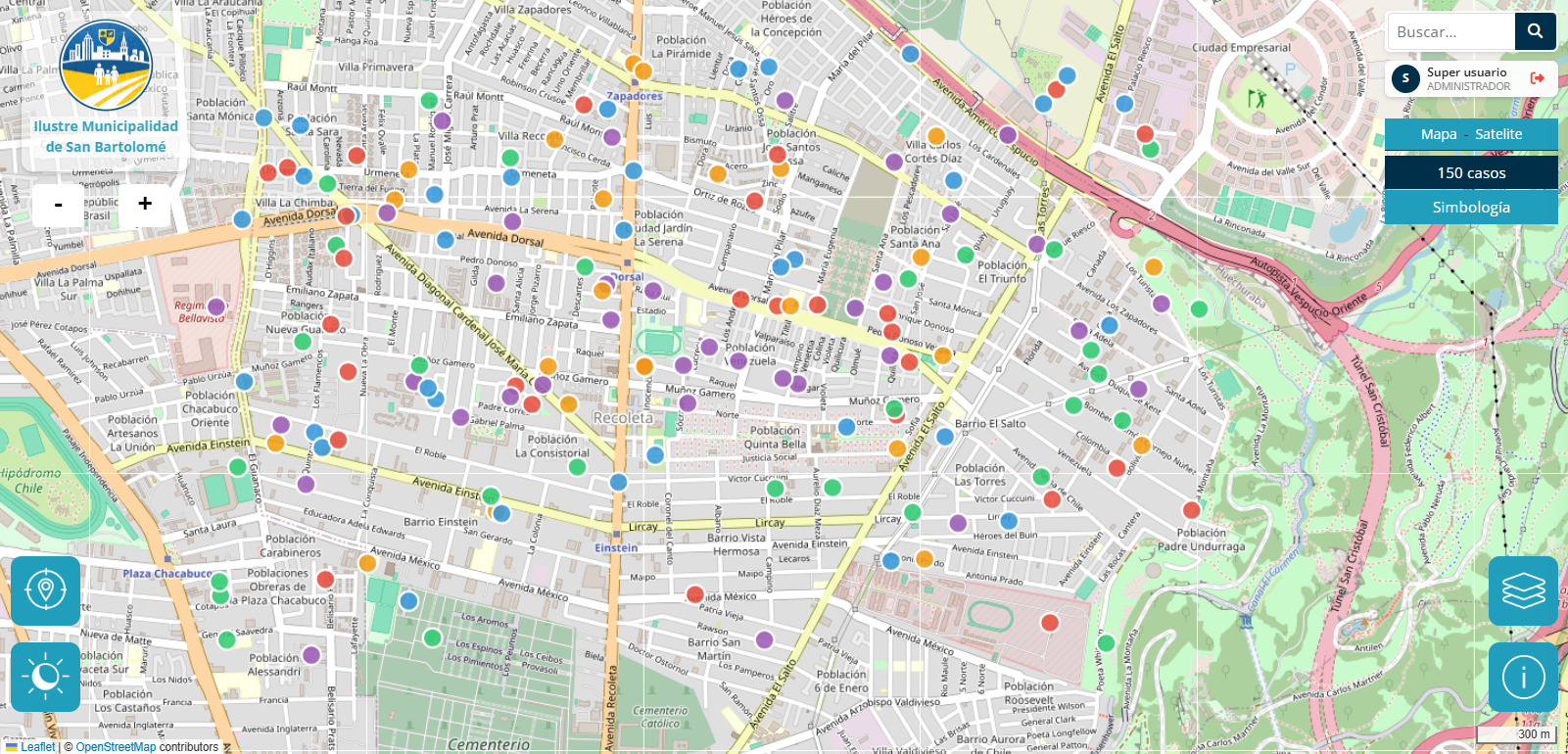The height and width of the screenshot is (754, 1568).
Task: Select green marker near Plaza Chacabuco label
Action: point(219,582)
